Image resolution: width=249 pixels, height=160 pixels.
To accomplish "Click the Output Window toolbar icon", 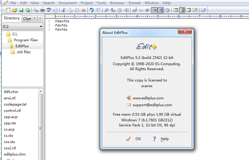I will pos(189,10).
